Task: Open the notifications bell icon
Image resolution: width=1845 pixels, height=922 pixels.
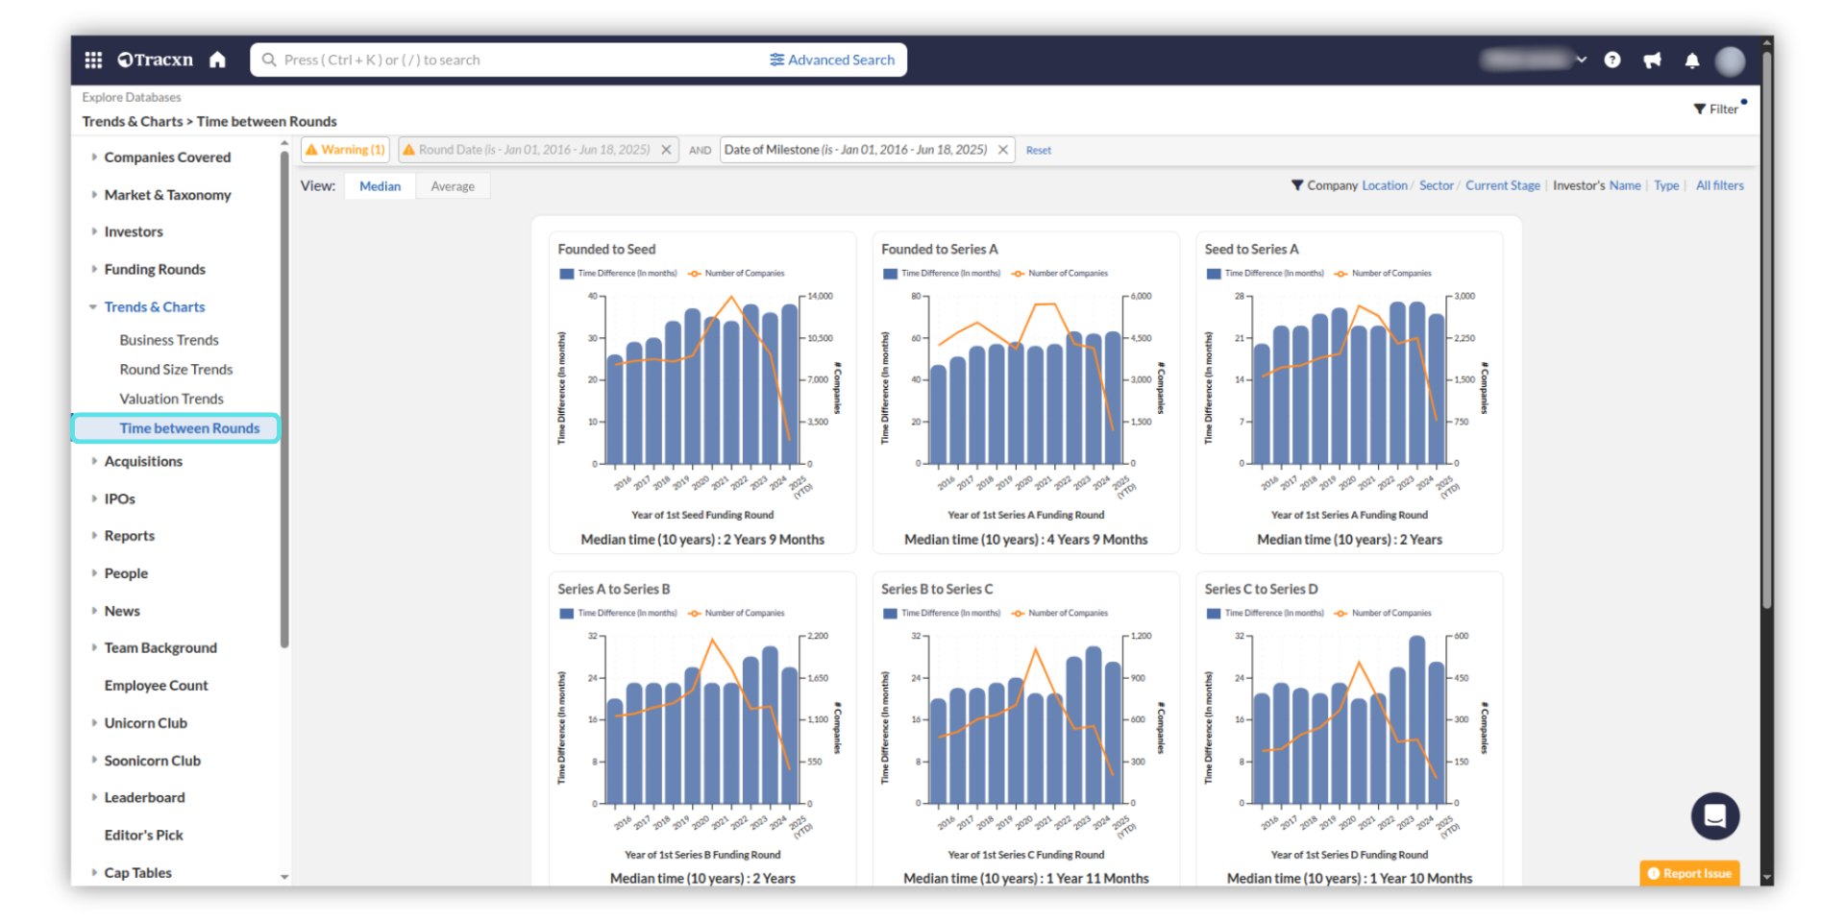Action: 1691,61
